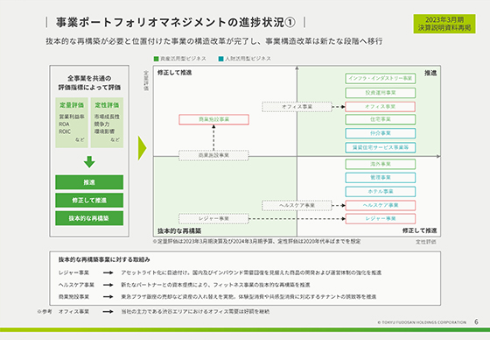Select the インフラ・インダストリー事業 box
The width and height of the screenshot is (490, 340).
[x=381, y=78]
